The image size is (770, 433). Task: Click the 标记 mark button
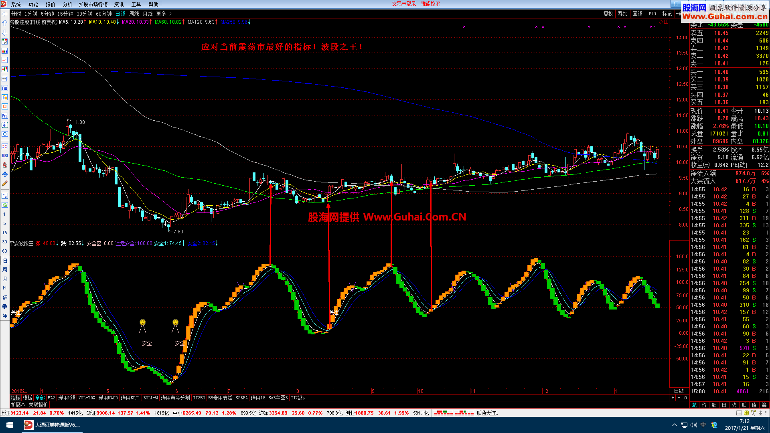click(667, 14)
